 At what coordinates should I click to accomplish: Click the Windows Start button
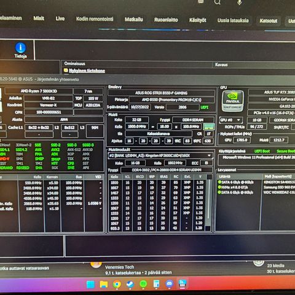tap(90, 285)
